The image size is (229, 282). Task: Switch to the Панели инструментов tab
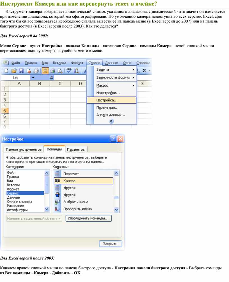tap(24, 150)
